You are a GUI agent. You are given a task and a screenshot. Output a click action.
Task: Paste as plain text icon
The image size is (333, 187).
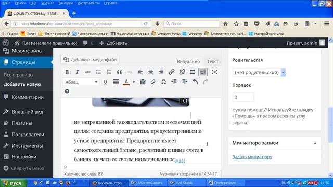coord(143,82)
